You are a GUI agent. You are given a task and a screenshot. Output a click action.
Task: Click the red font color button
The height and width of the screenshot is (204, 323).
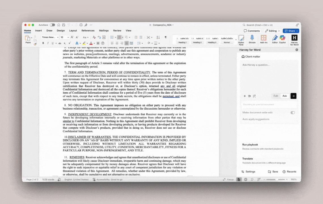91,43
